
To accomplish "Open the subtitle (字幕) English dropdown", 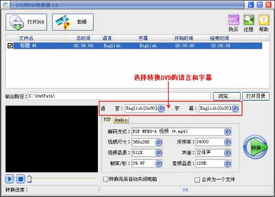I will click(235, 109).
